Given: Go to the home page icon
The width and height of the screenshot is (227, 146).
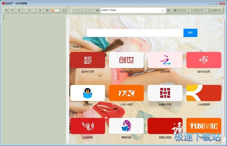Looking at the screenshot, I should click(97, 10).
